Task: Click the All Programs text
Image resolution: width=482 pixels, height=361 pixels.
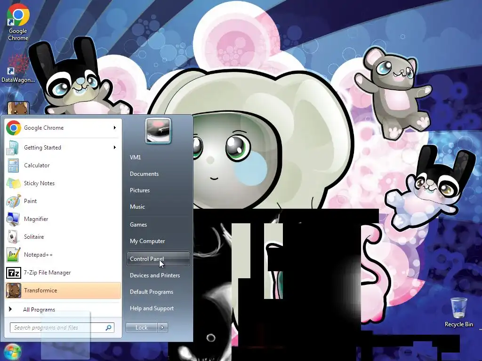Action: point(39,310)
